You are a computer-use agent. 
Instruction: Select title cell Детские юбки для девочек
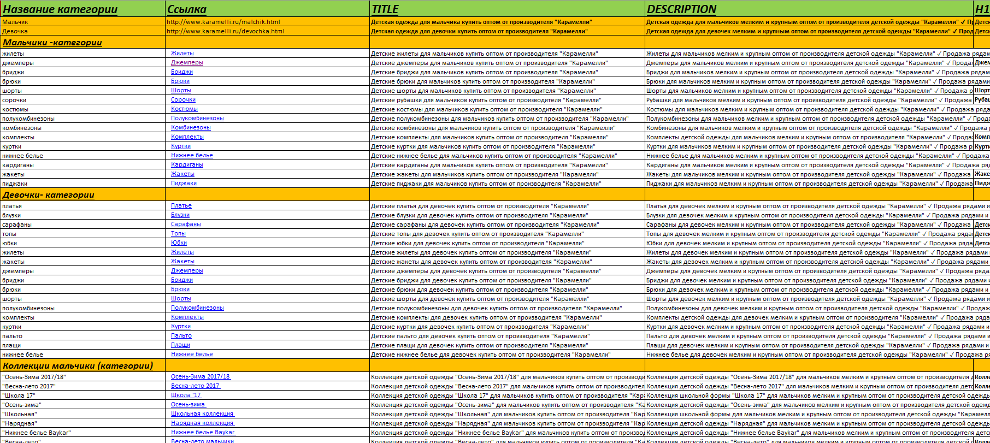[507, 243]
